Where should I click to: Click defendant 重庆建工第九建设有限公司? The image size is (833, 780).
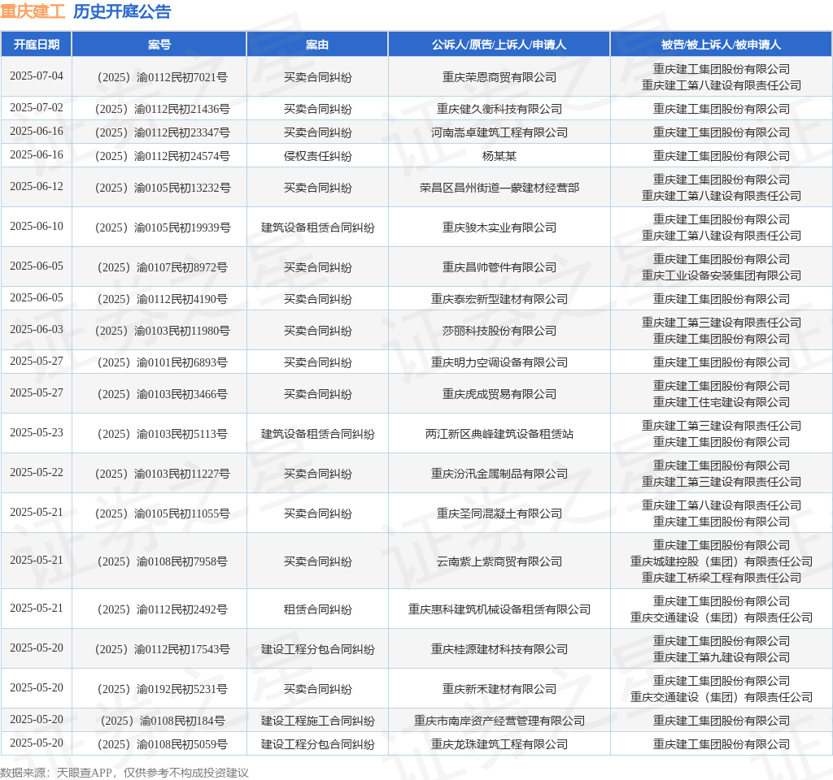click(x=721, y=657)
